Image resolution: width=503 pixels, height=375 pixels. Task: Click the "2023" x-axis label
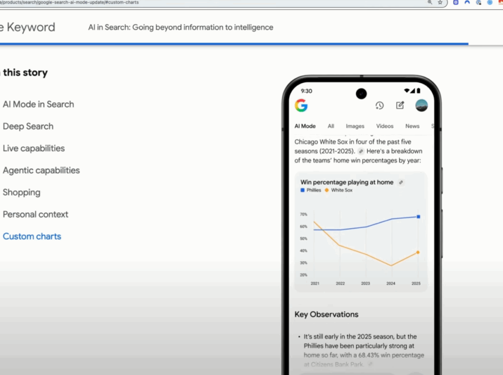click(x=365, y=283)
